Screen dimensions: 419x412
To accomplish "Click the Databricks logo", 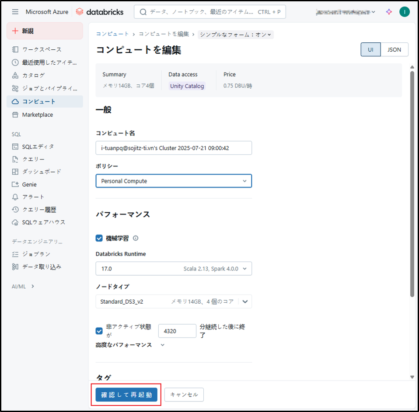I will pos(100,12).
